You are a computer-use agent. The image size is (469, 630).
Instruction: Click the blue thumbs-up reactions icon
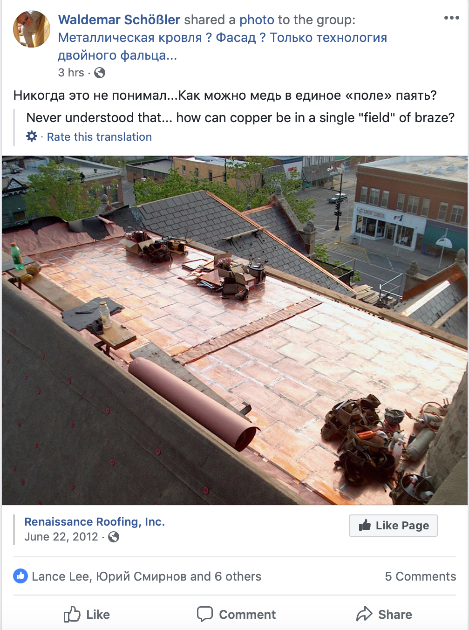pyautogui.click(x=20, y=576)
